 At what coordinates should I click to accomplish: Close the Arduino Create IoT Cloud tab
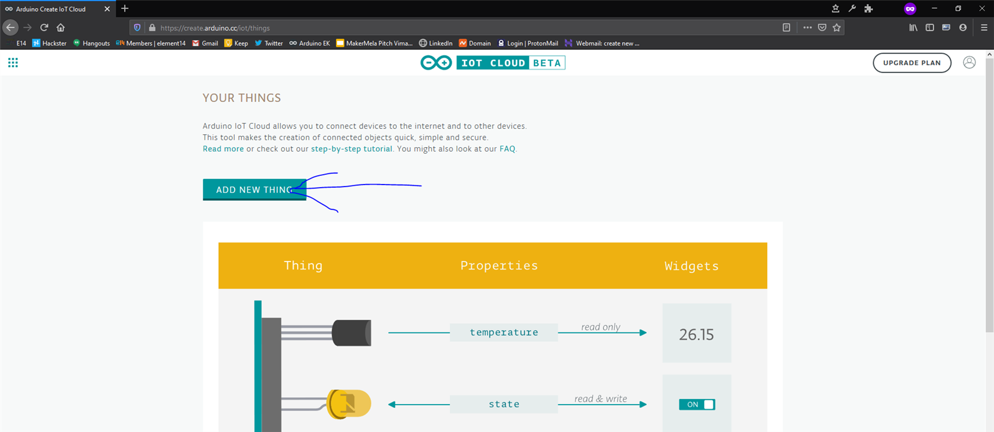(x=107, y=9)
